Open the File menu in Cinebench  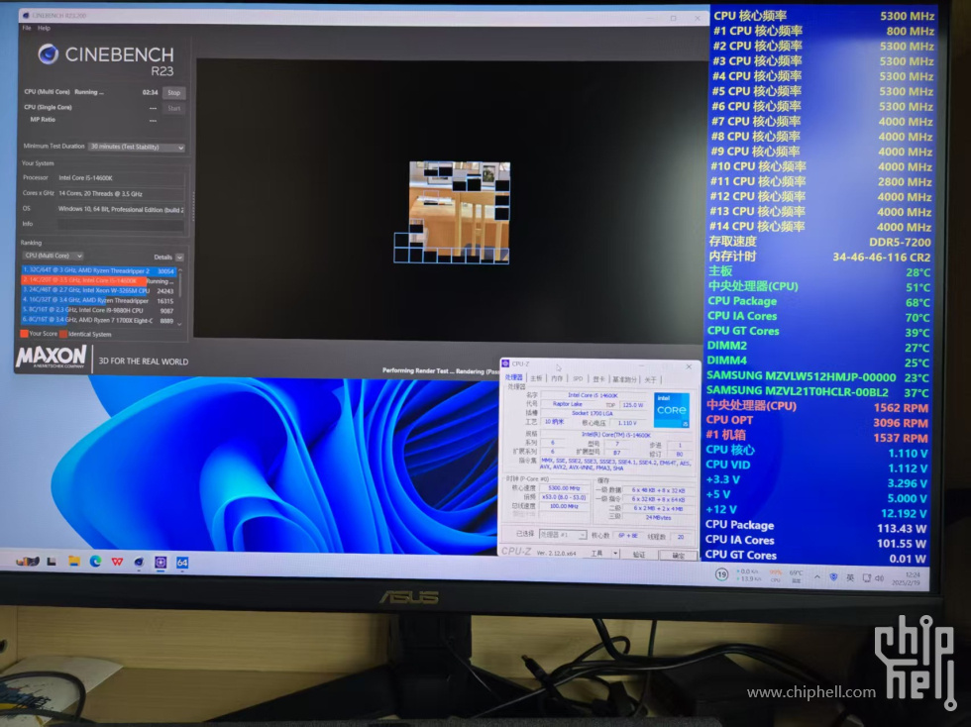coord(27,28)
